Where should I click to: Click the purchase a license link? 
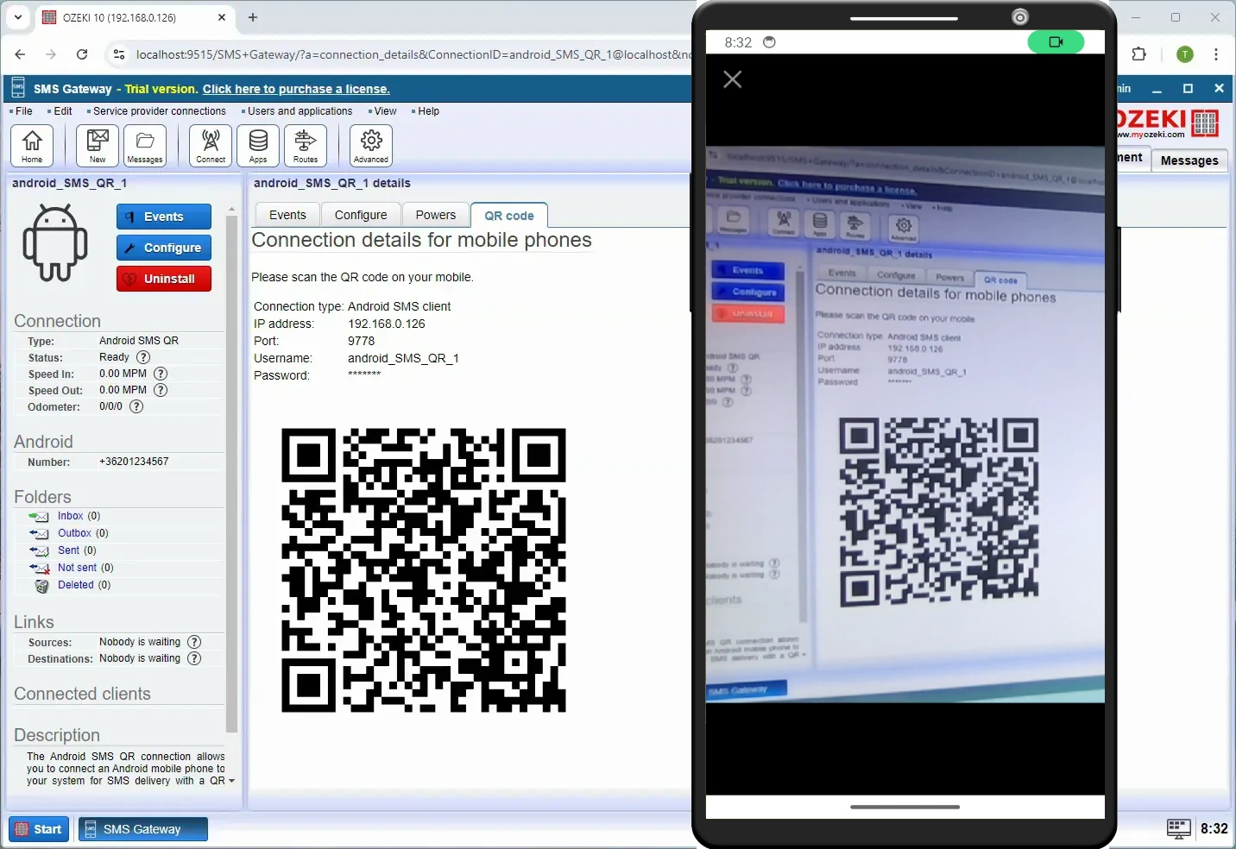click(296, 89)
